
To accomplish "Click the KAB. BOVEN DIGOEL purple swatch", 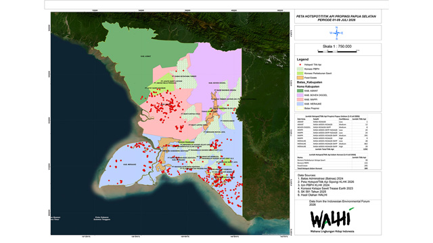I will [300, 95].
